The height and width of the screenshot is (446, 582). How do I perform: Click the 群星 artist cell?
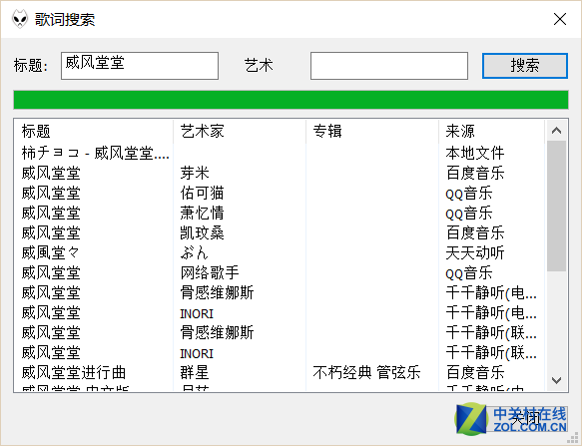(x=195, y=372)
